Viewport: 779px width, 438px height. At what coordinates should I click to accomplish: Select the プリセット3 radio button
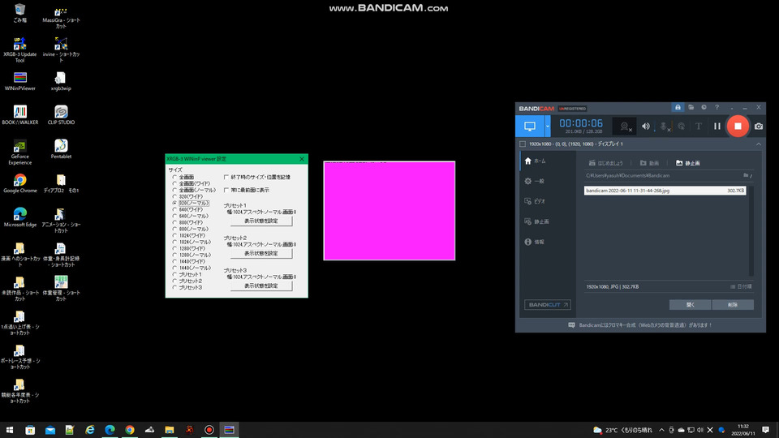click(174, 287)
